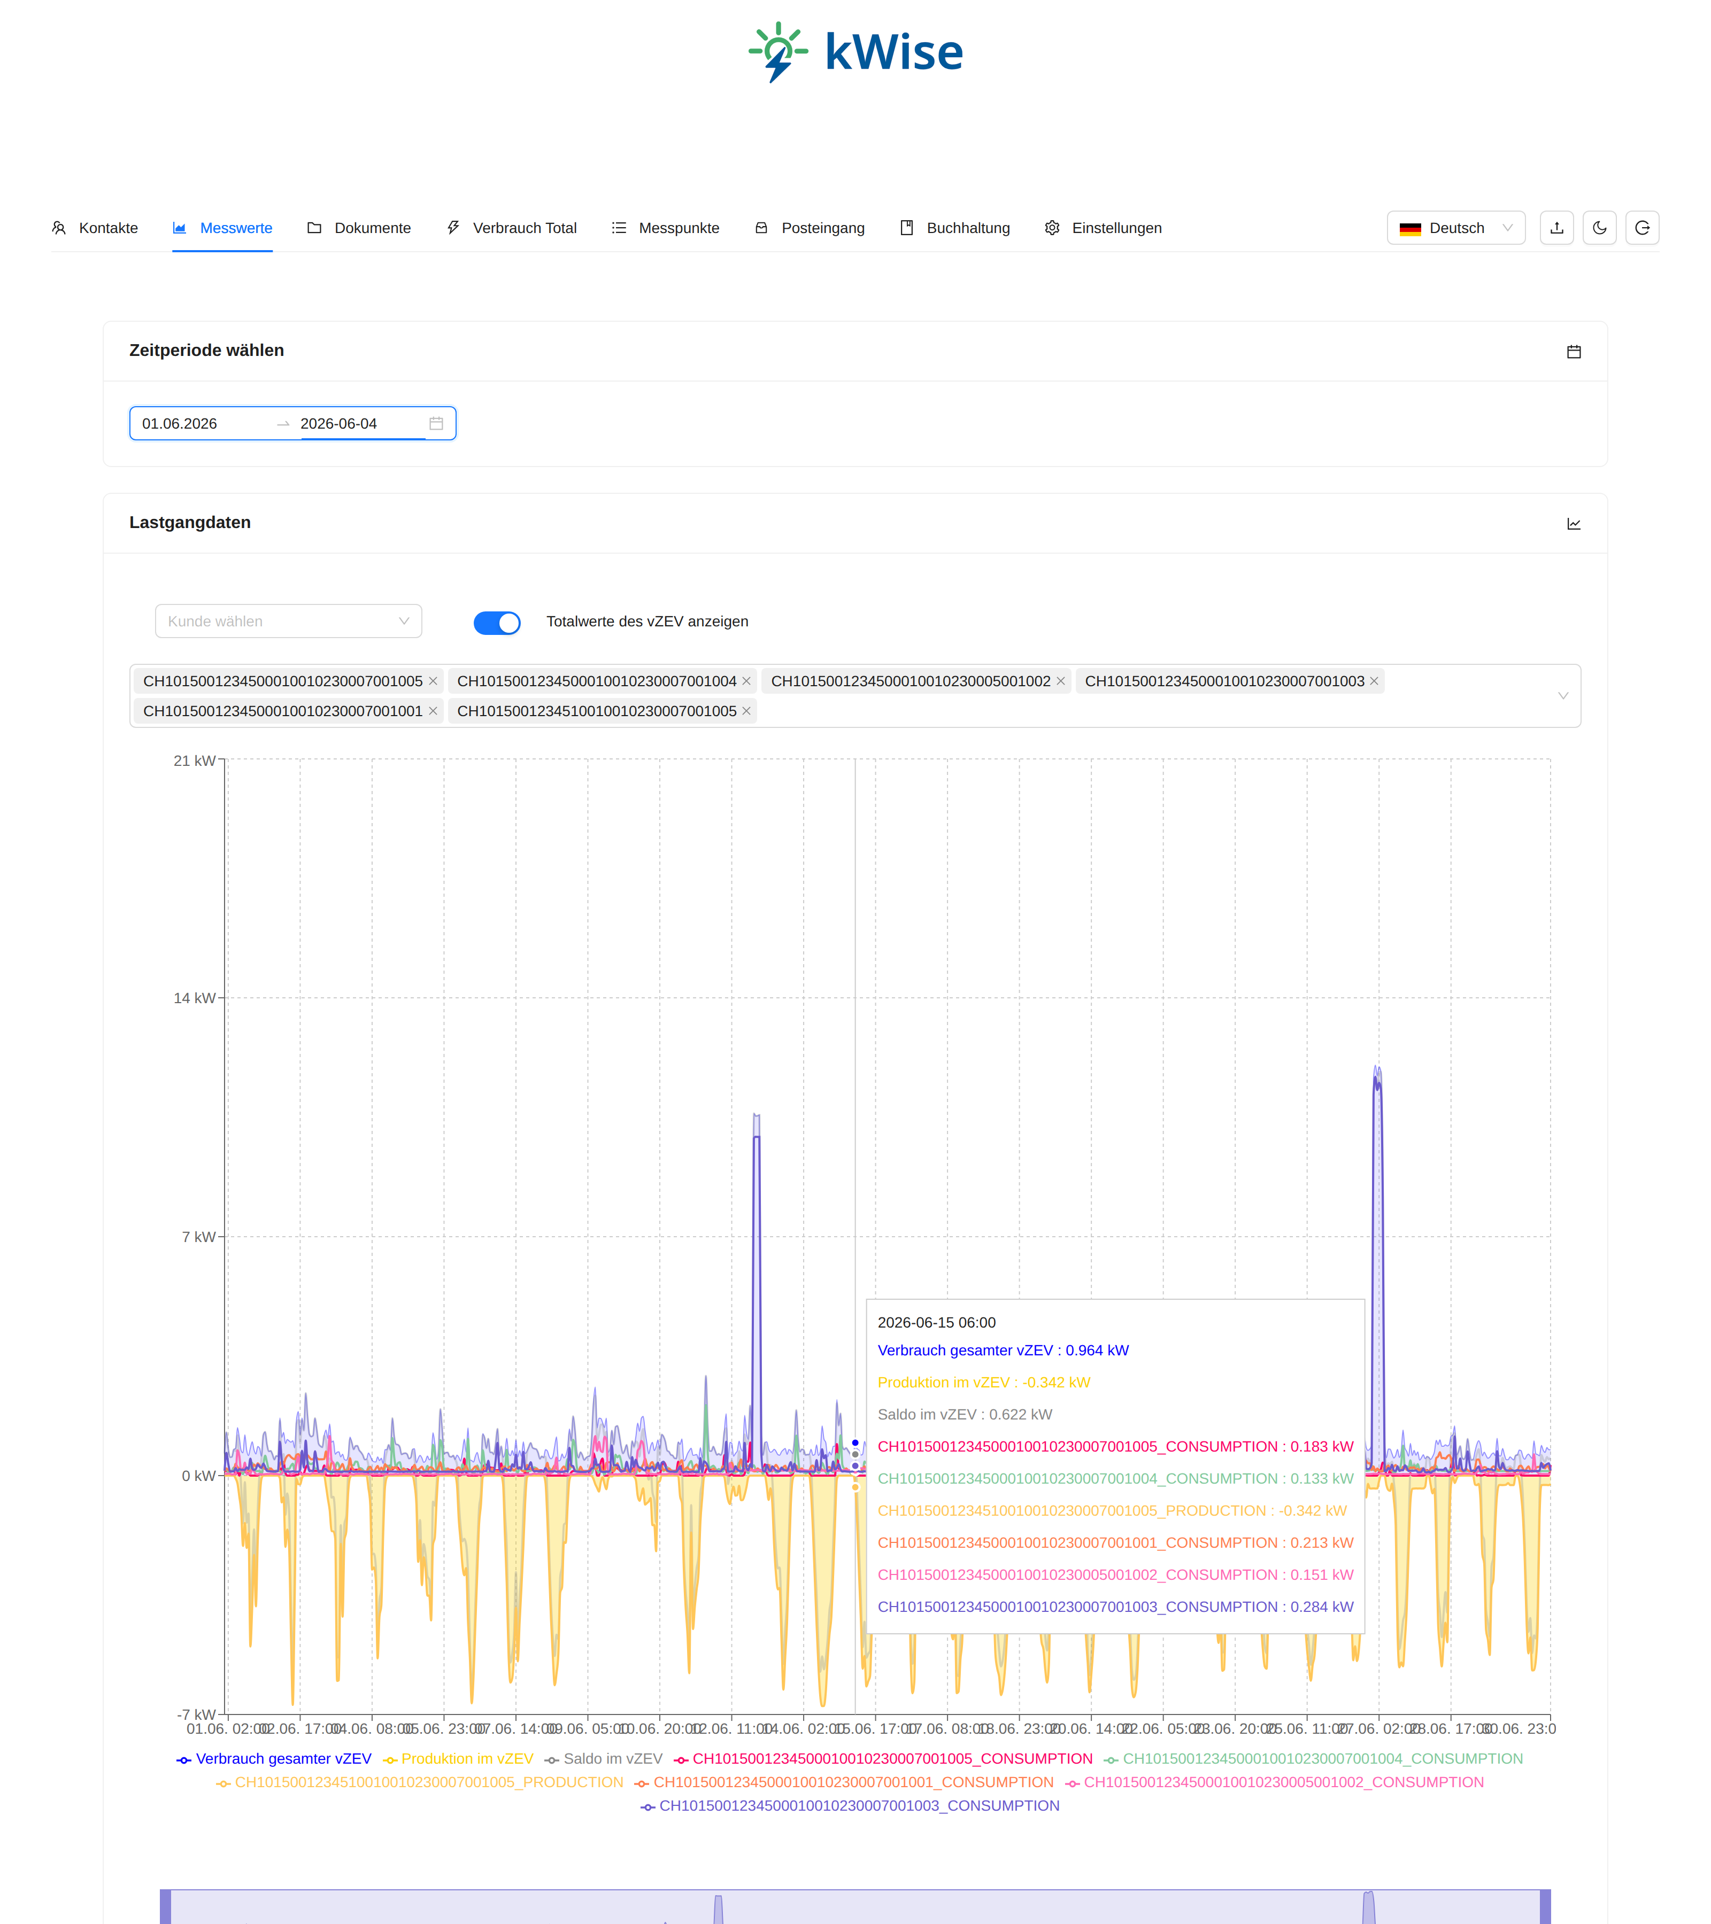Click the Messwerte chart icon
The image size is (1711, 1924).
point(180,228)
